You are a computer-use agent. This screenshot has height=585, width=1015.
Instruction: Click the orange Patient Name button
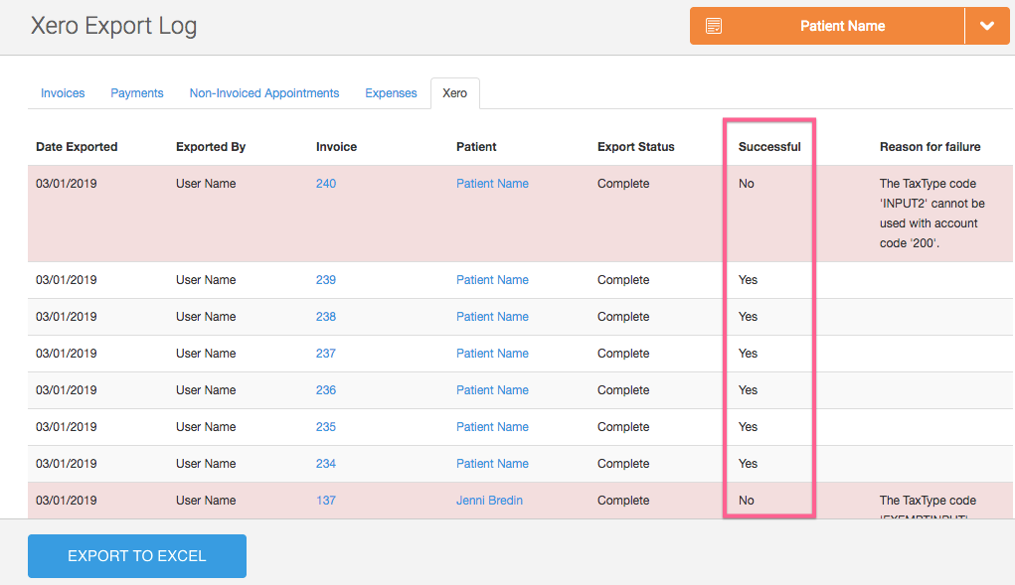coord(841,26)
